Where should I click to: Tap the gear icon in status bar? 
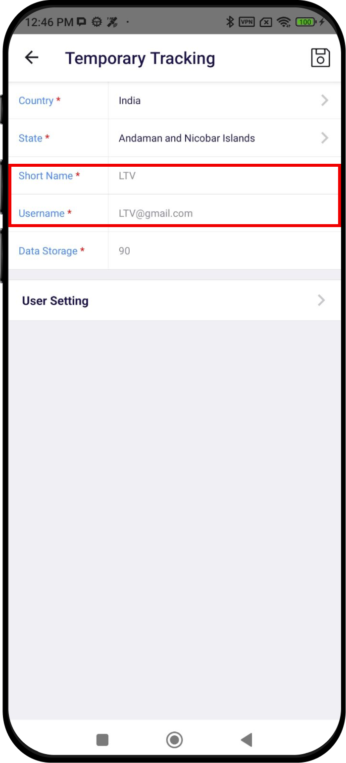97,22
